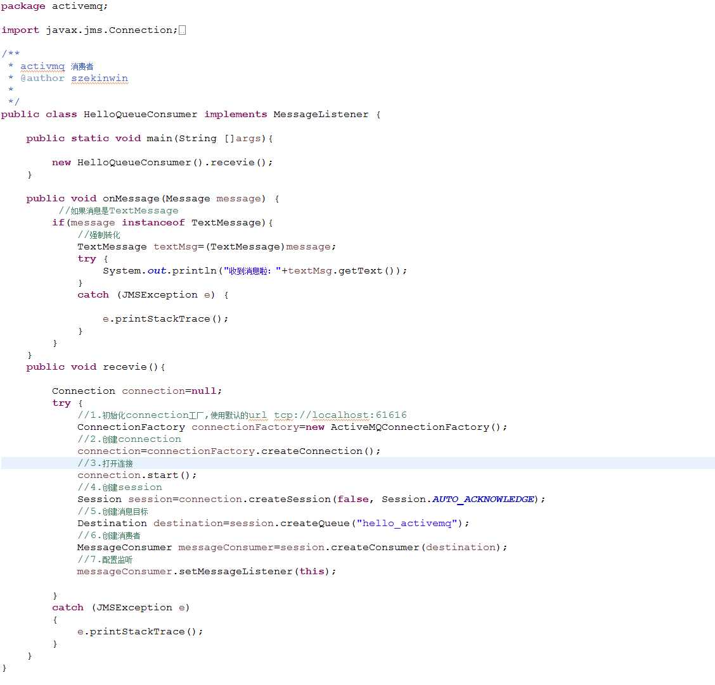Click the comment '//5.创建消息目标'

113,512
